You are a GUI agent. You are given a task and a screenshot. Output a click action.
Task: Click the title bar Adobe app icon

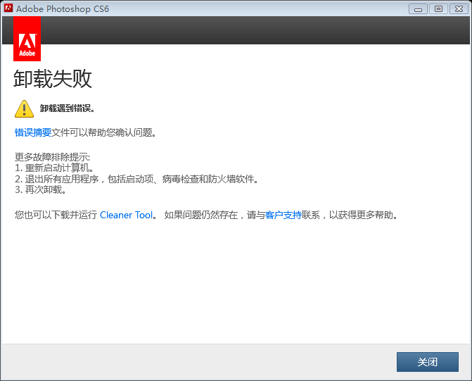(8, 8)
